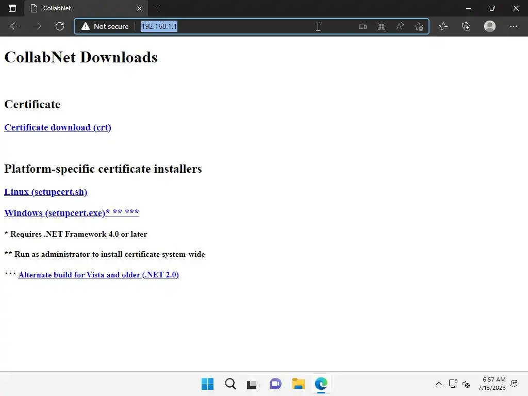Open the app available icon in address bar

coord(362,26)
